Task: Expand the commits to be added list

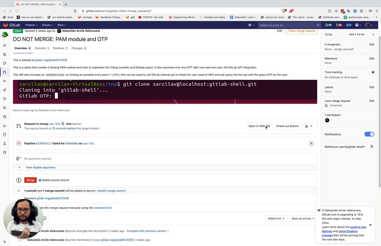Action: [x=19, y=191]
